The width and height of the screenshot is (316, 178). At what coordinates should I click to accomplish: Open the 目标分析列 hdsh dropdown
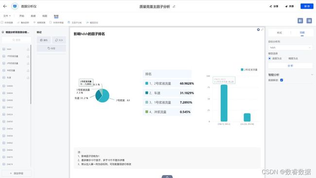(290, 48)
